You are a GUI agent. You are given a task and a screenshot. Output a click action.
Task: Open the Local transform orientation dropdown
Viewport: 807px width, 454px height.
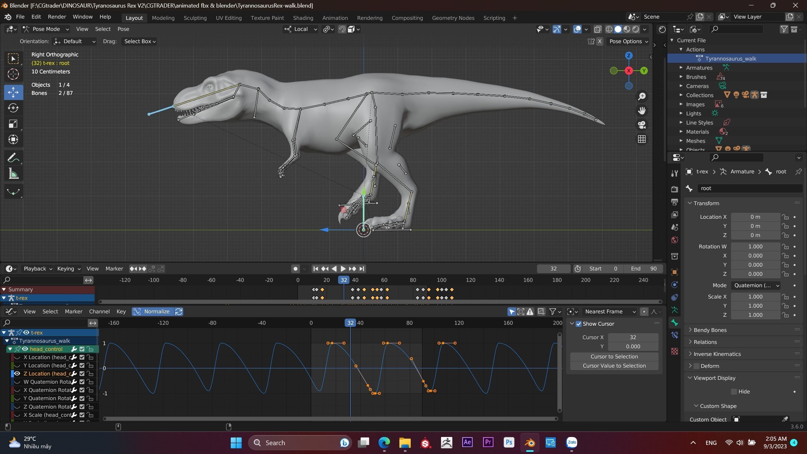coord(300,29)
